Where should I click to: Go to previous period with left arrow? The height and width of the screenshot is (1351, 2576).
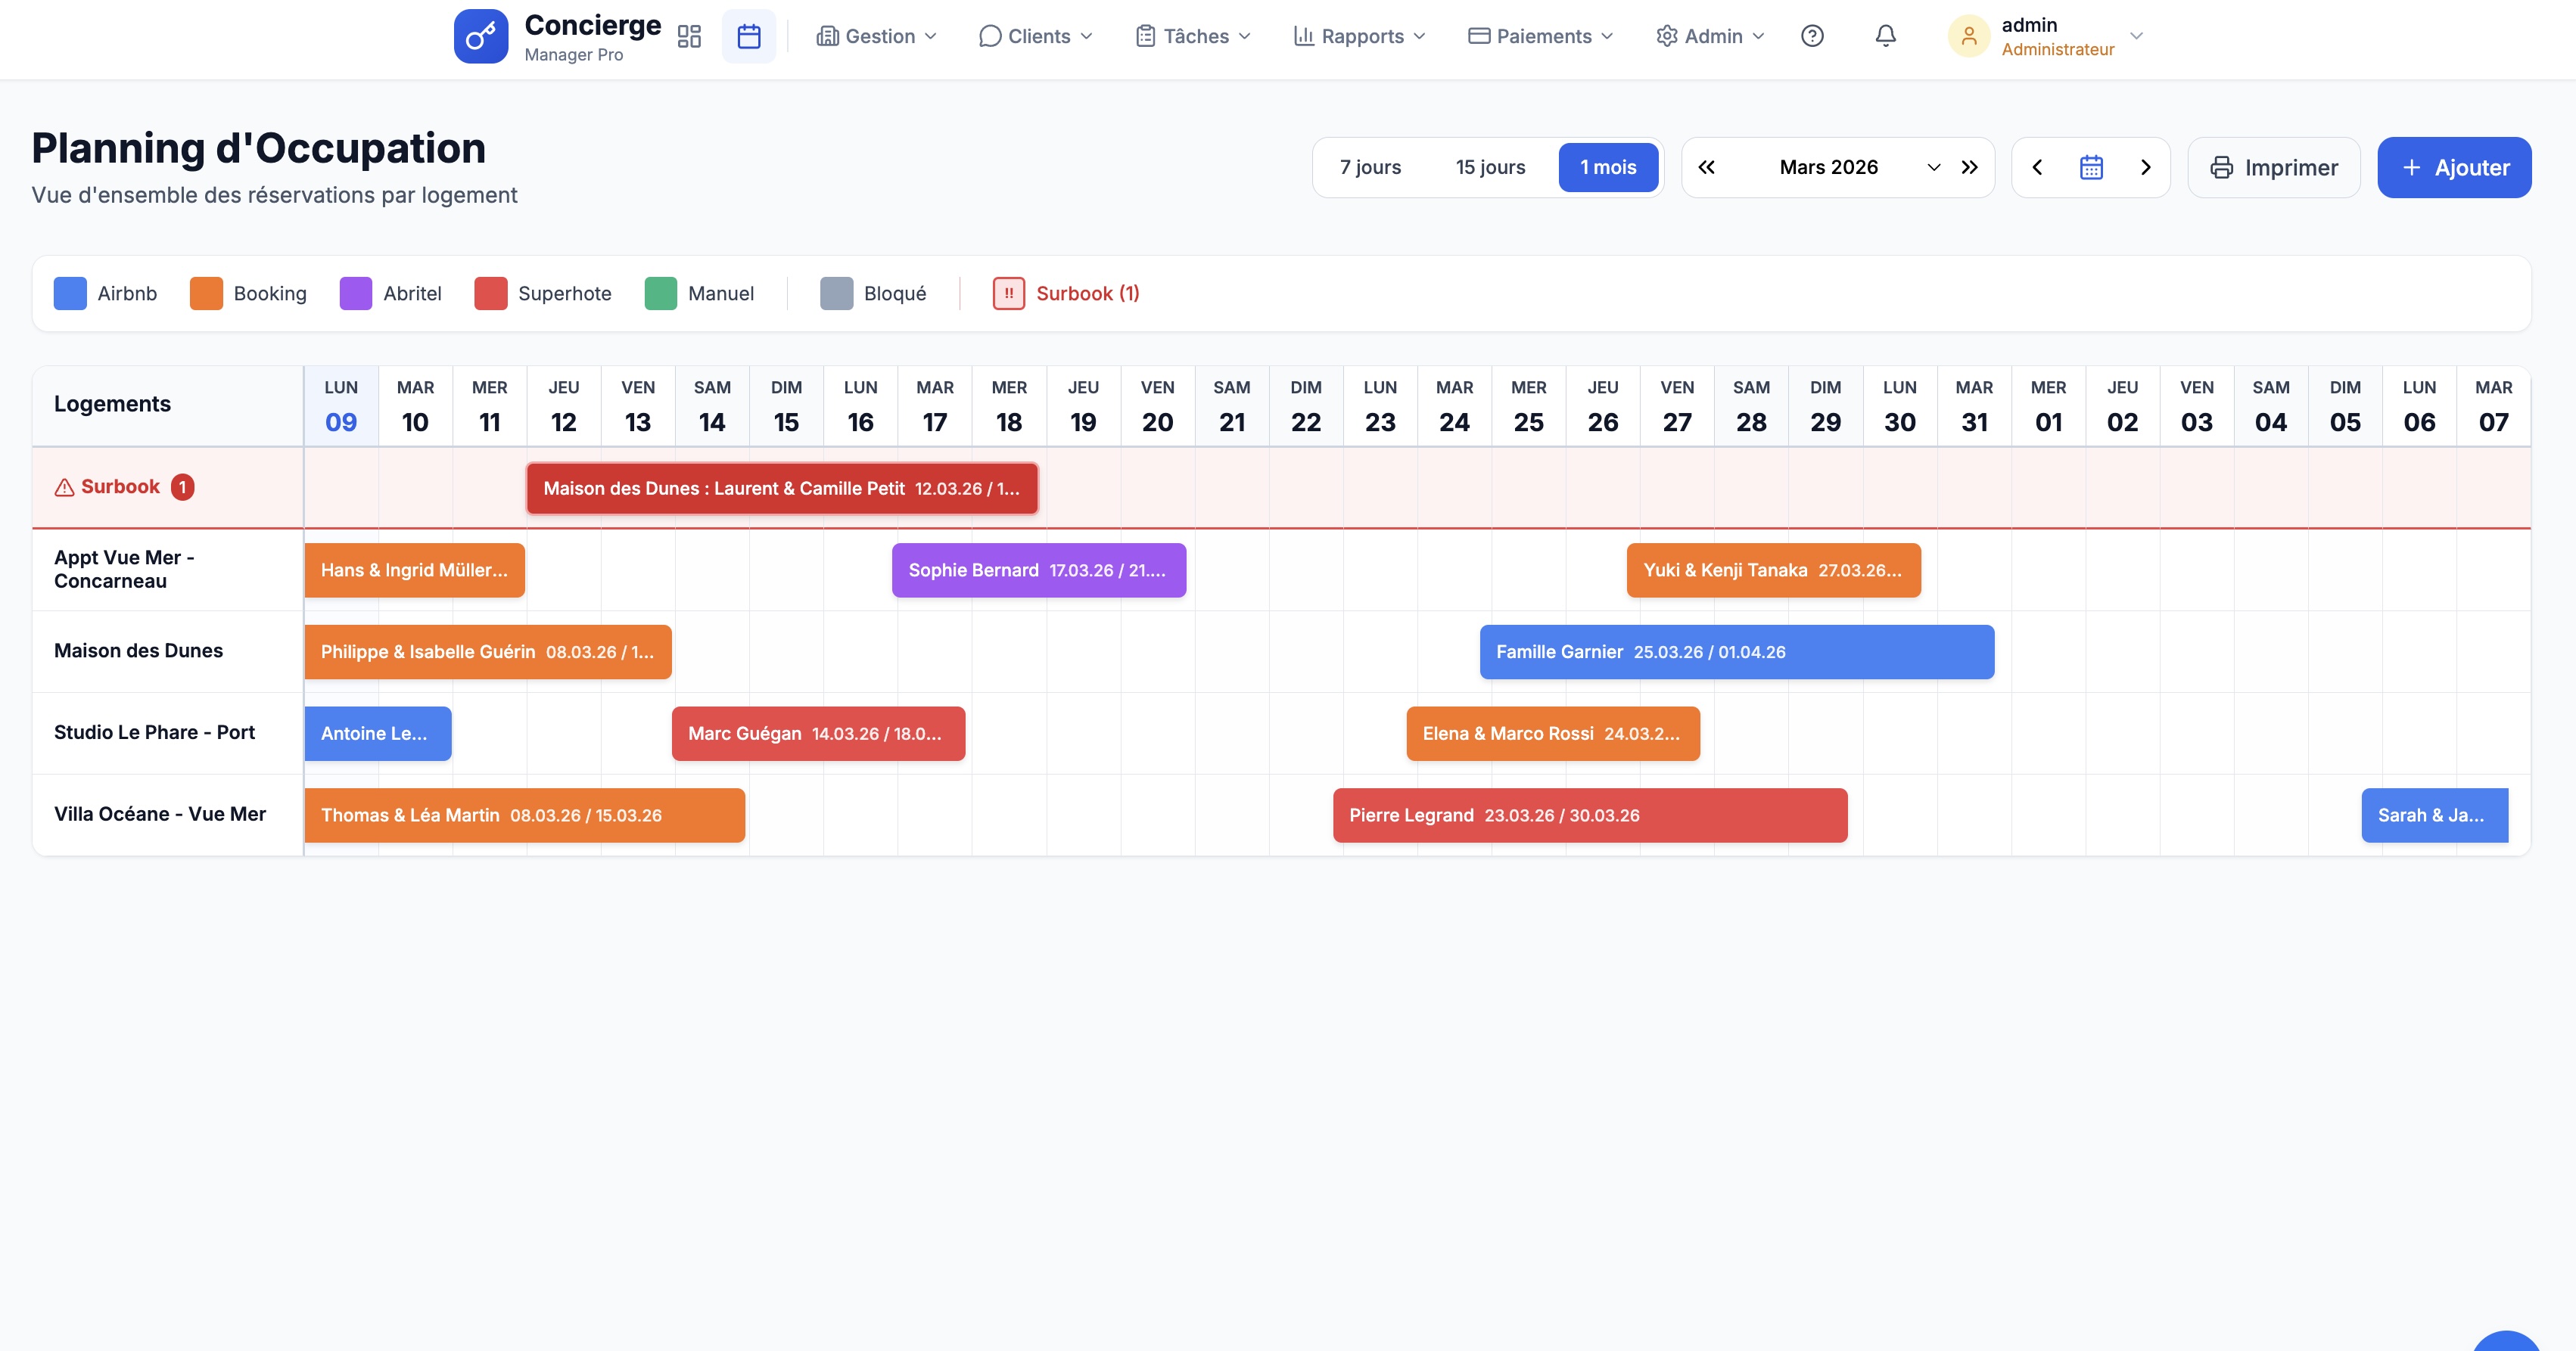click(x=2037, y=168)
